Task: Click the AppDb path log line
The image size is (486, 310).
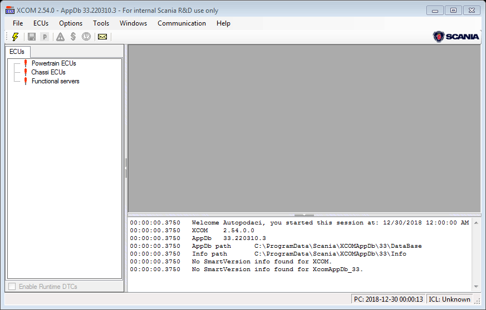Action: [x=276, y=246]
